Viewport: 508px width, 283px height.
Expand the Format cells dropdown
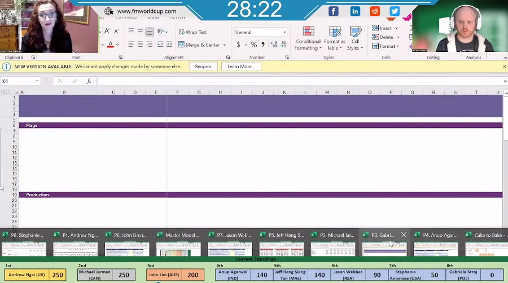398,46
